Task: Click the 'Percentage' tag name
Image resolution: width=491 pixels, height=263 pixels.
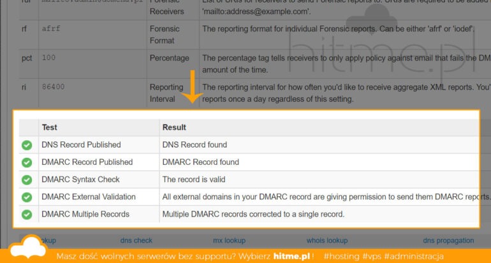Action: point(170,58)
